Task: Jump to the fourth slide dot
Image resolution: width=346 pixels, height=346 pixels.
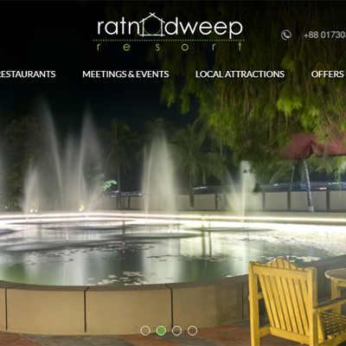Action: tap(192, 330)
